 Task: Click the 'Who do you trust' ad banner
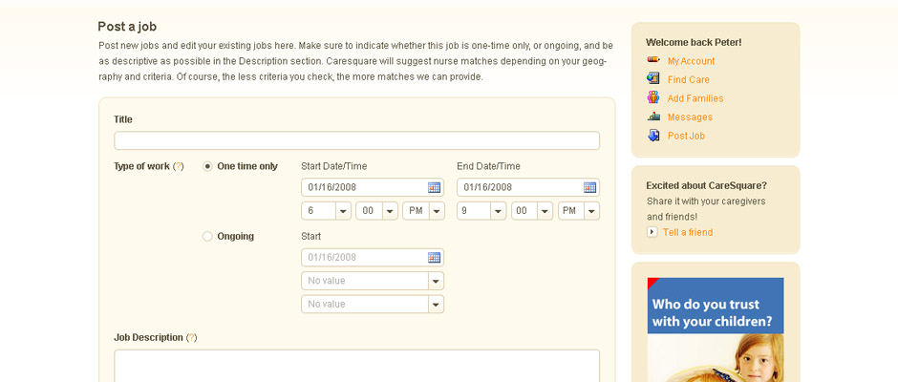click(716, 329)
